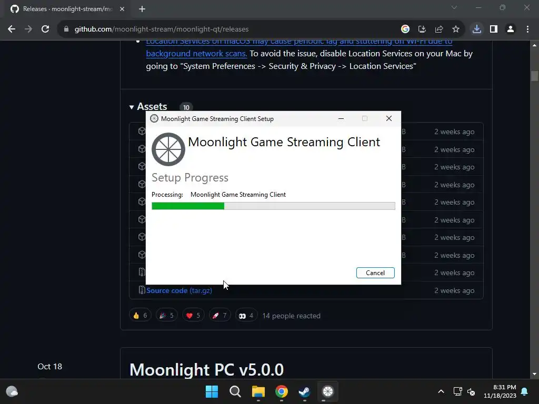Image resolution: width=539 pixels, height=404 pixels.
Task: Click the Moonlight logo in setup dialog
Action: [x=168, y=149]
